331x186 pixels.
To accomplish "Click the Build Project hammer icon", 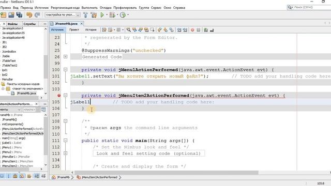I will 85,15.
